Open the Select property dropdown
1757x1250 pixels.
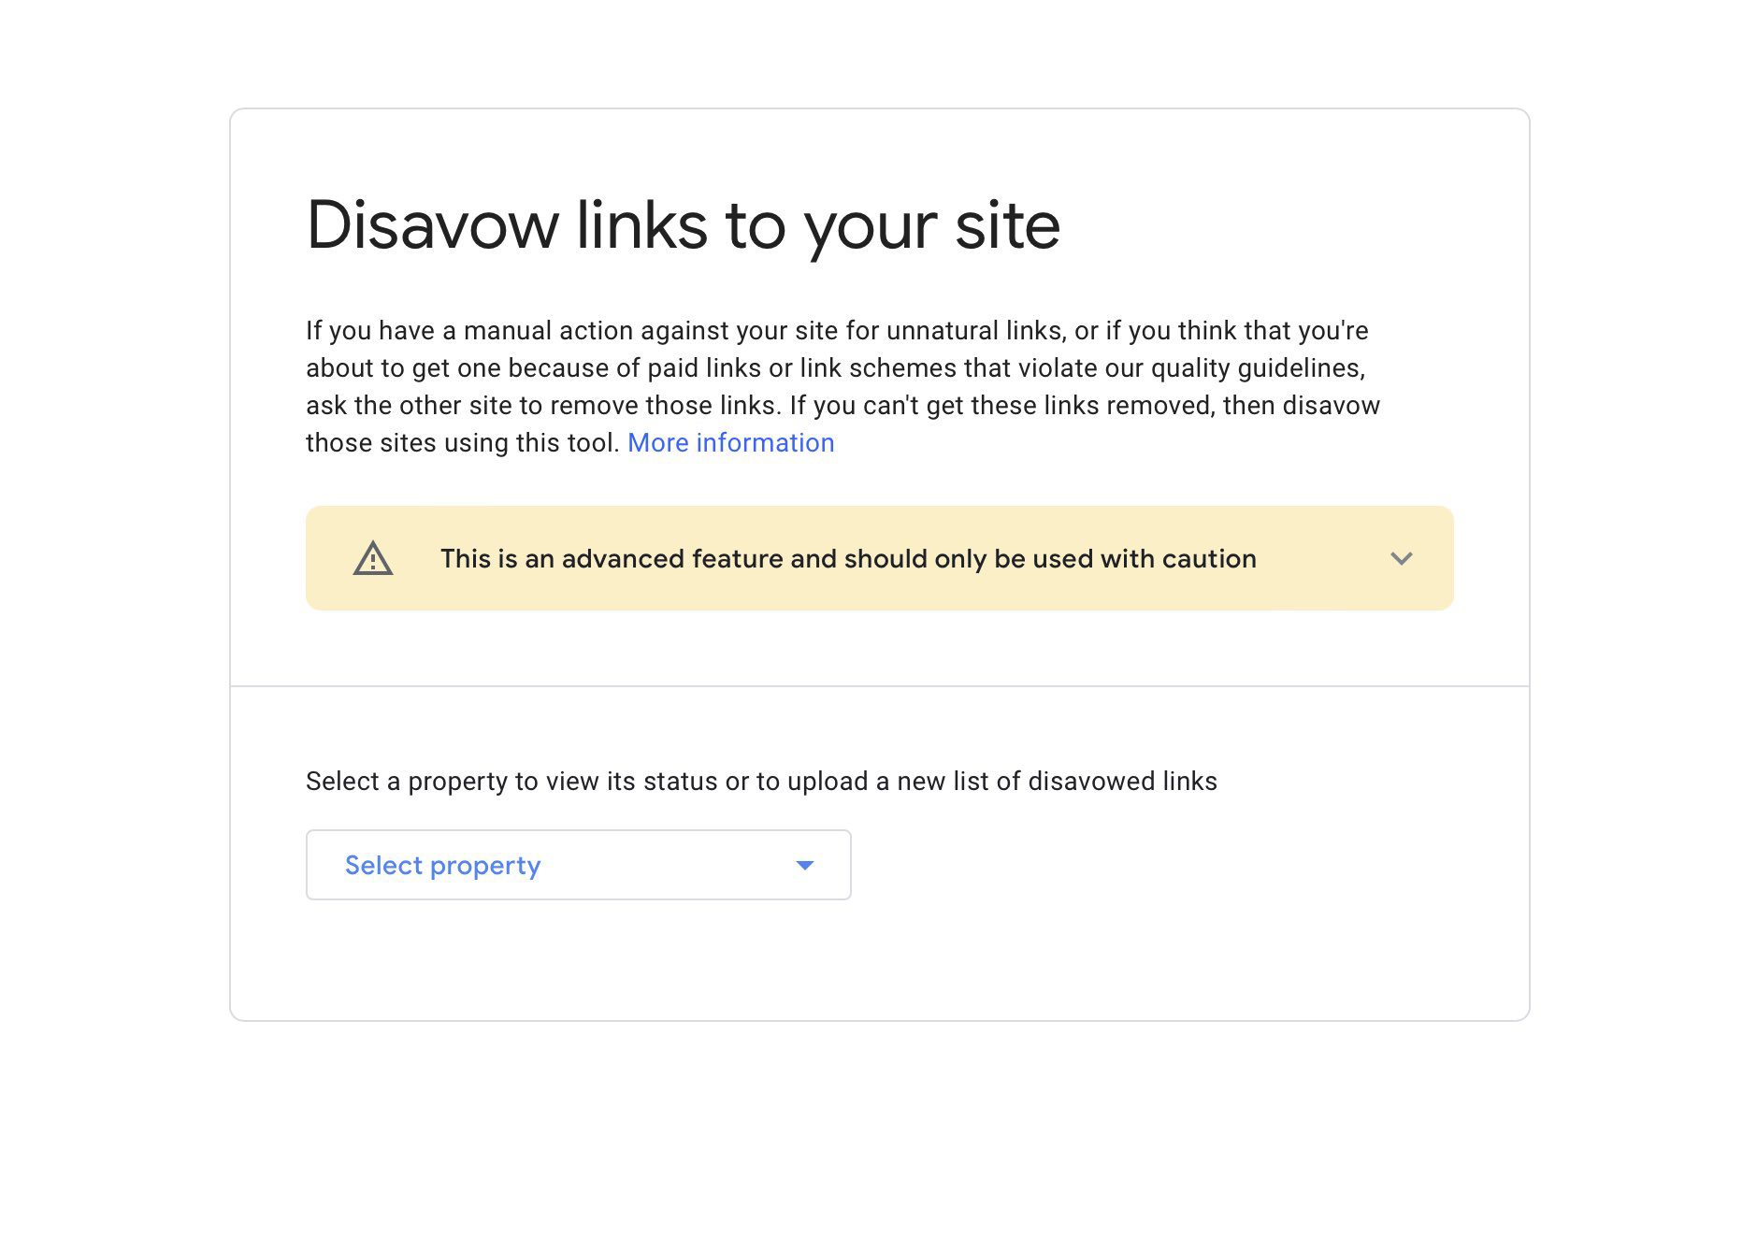point(578,865)
